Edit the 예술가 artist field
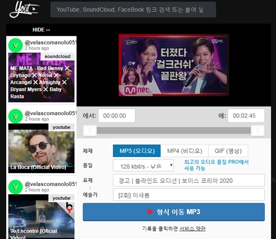 click(189, 195)
